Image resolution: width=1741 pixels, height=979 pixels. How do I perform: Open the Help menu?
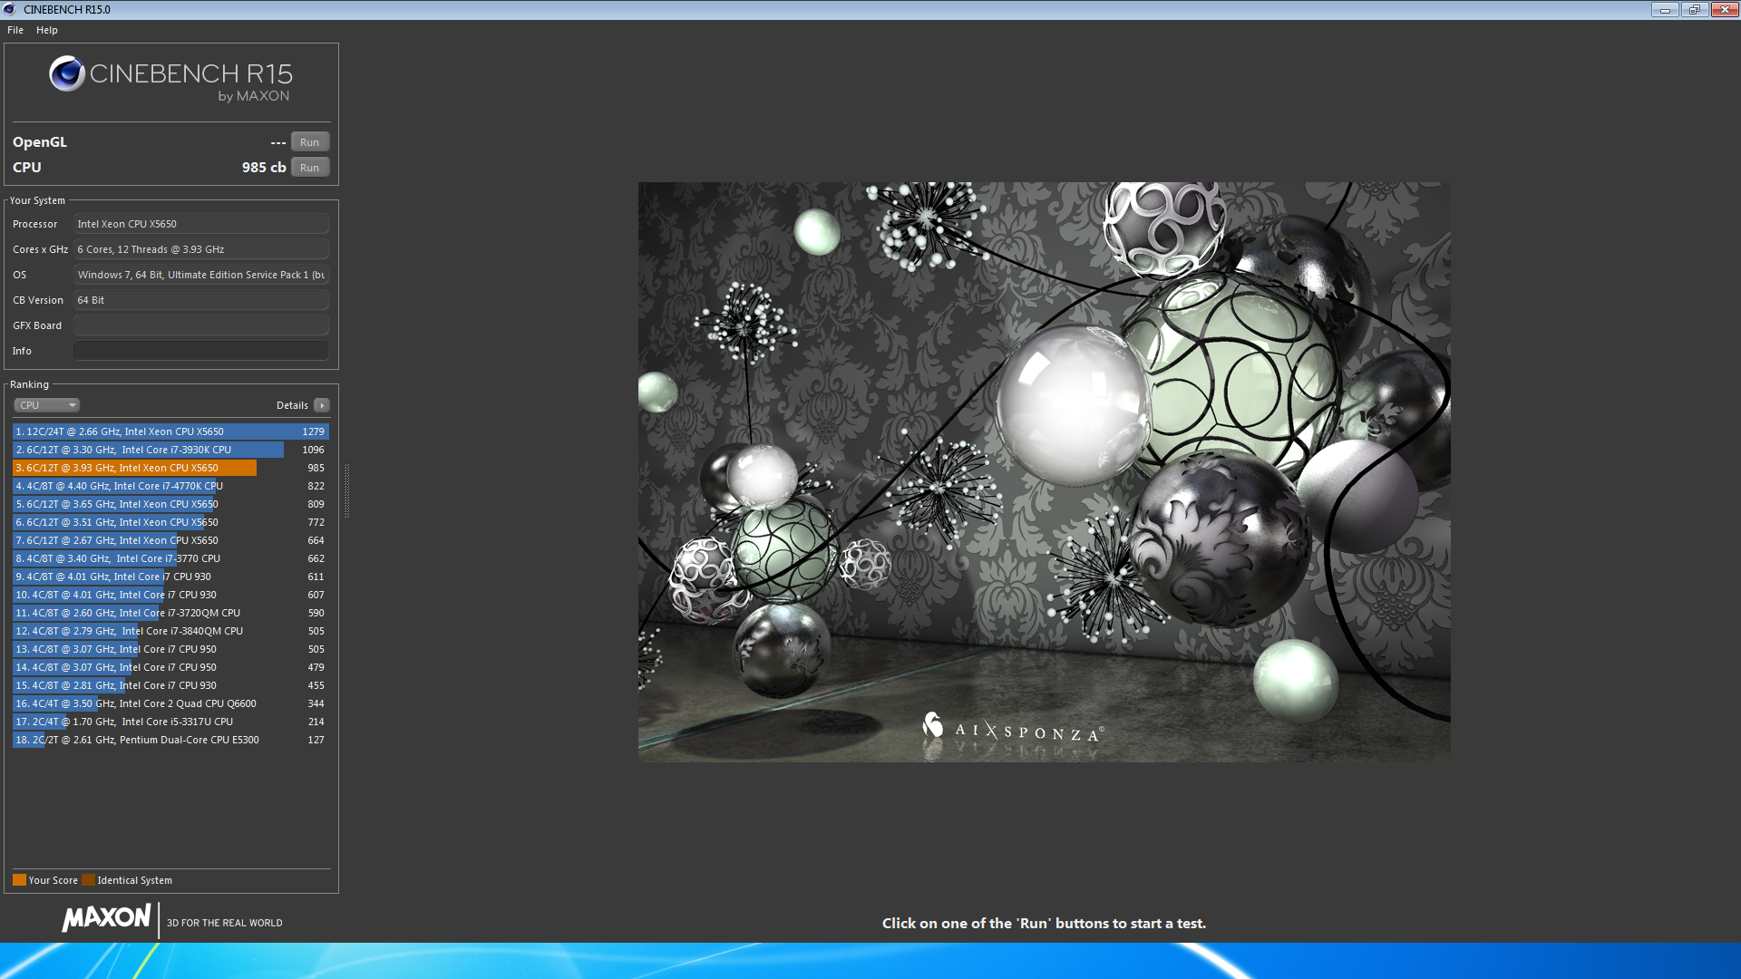pyautogui.click(x=47, y=30)
